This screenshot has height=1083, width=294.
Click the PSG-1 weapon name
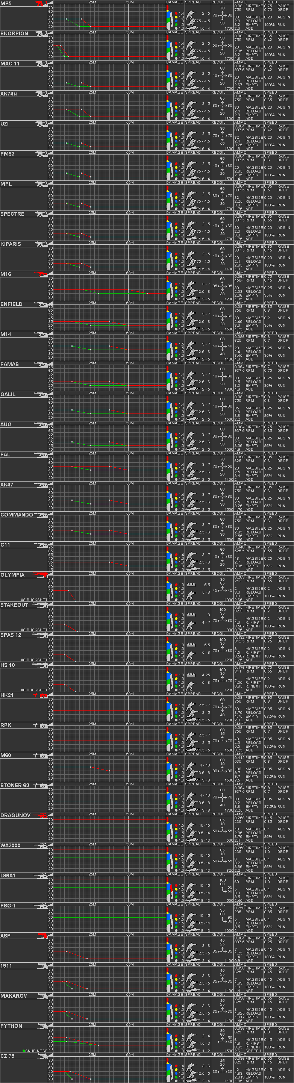(x=8, y=906)
